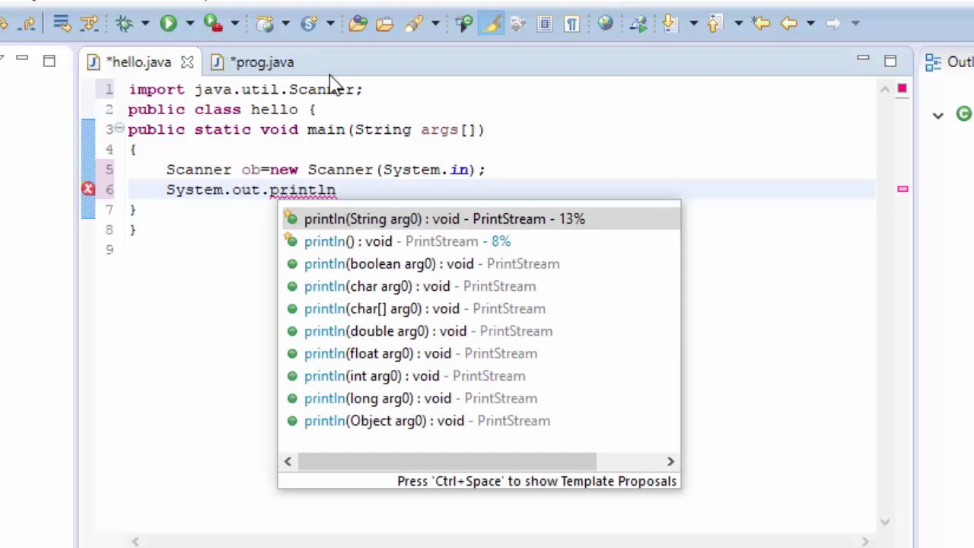Click on 'Scanner ob=new Scanner(System.in);' line
The height and width of the screenshot is (548, 974).
point(326,170)
